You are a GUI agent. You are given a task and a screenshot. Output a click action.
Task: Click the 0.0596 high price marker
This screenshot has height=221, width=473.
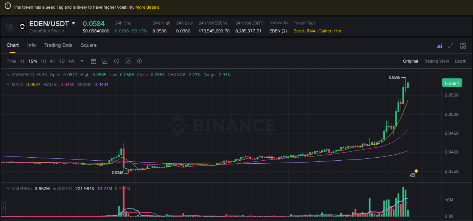click(395, 77)
